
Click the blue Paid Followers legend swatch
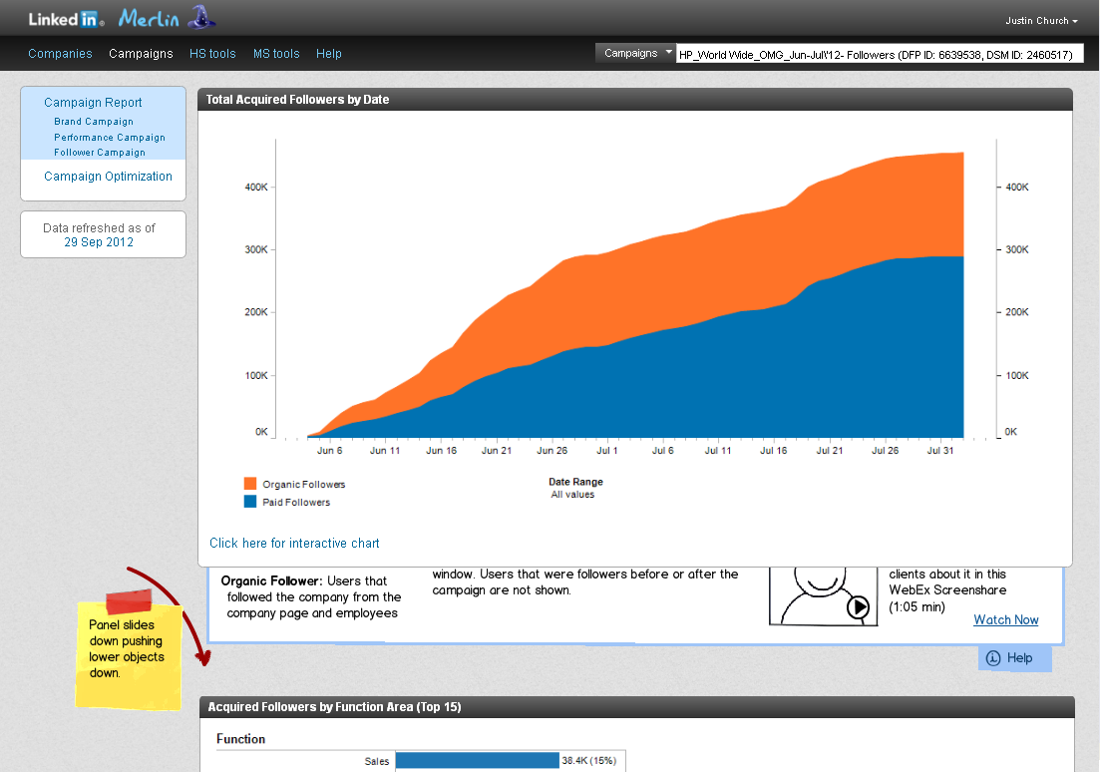(250, 502)
